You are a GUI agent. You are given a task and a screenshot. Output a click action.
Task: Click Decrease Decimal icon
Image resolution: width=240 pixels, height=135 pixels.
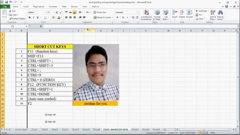click(137, 18)
